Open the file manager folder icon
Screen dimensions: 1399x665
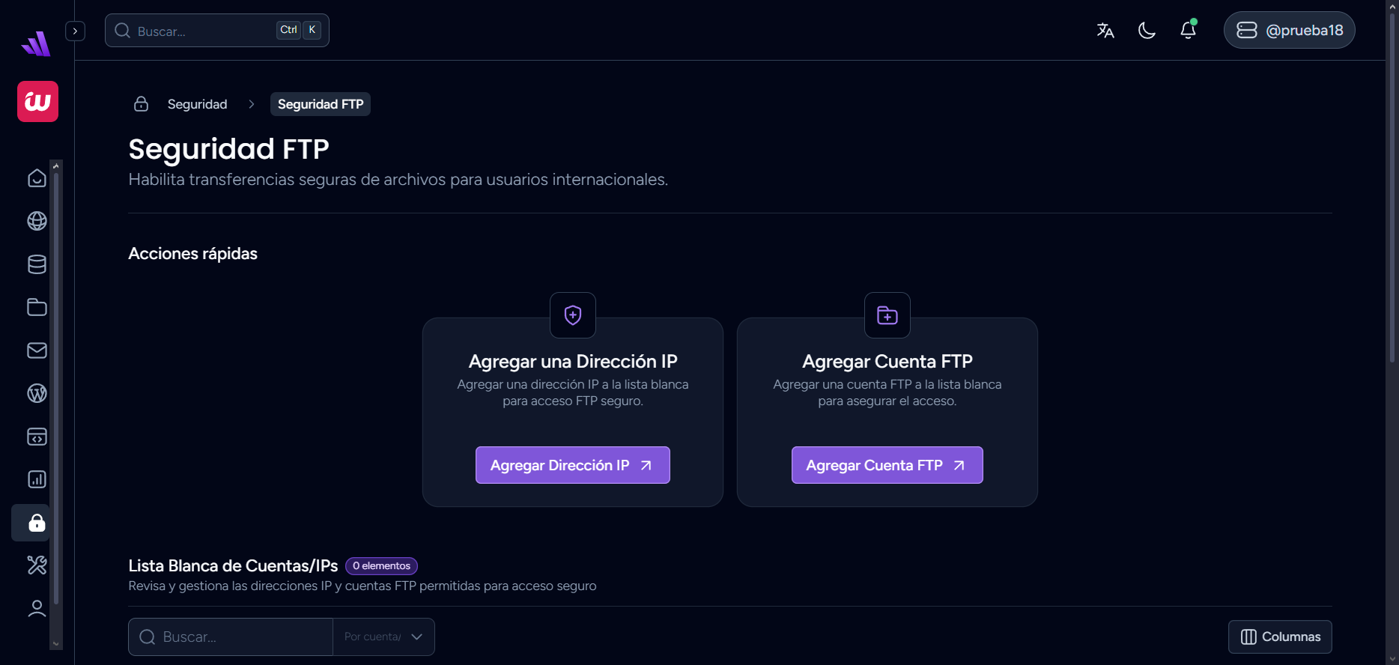(x=37, y=307)
